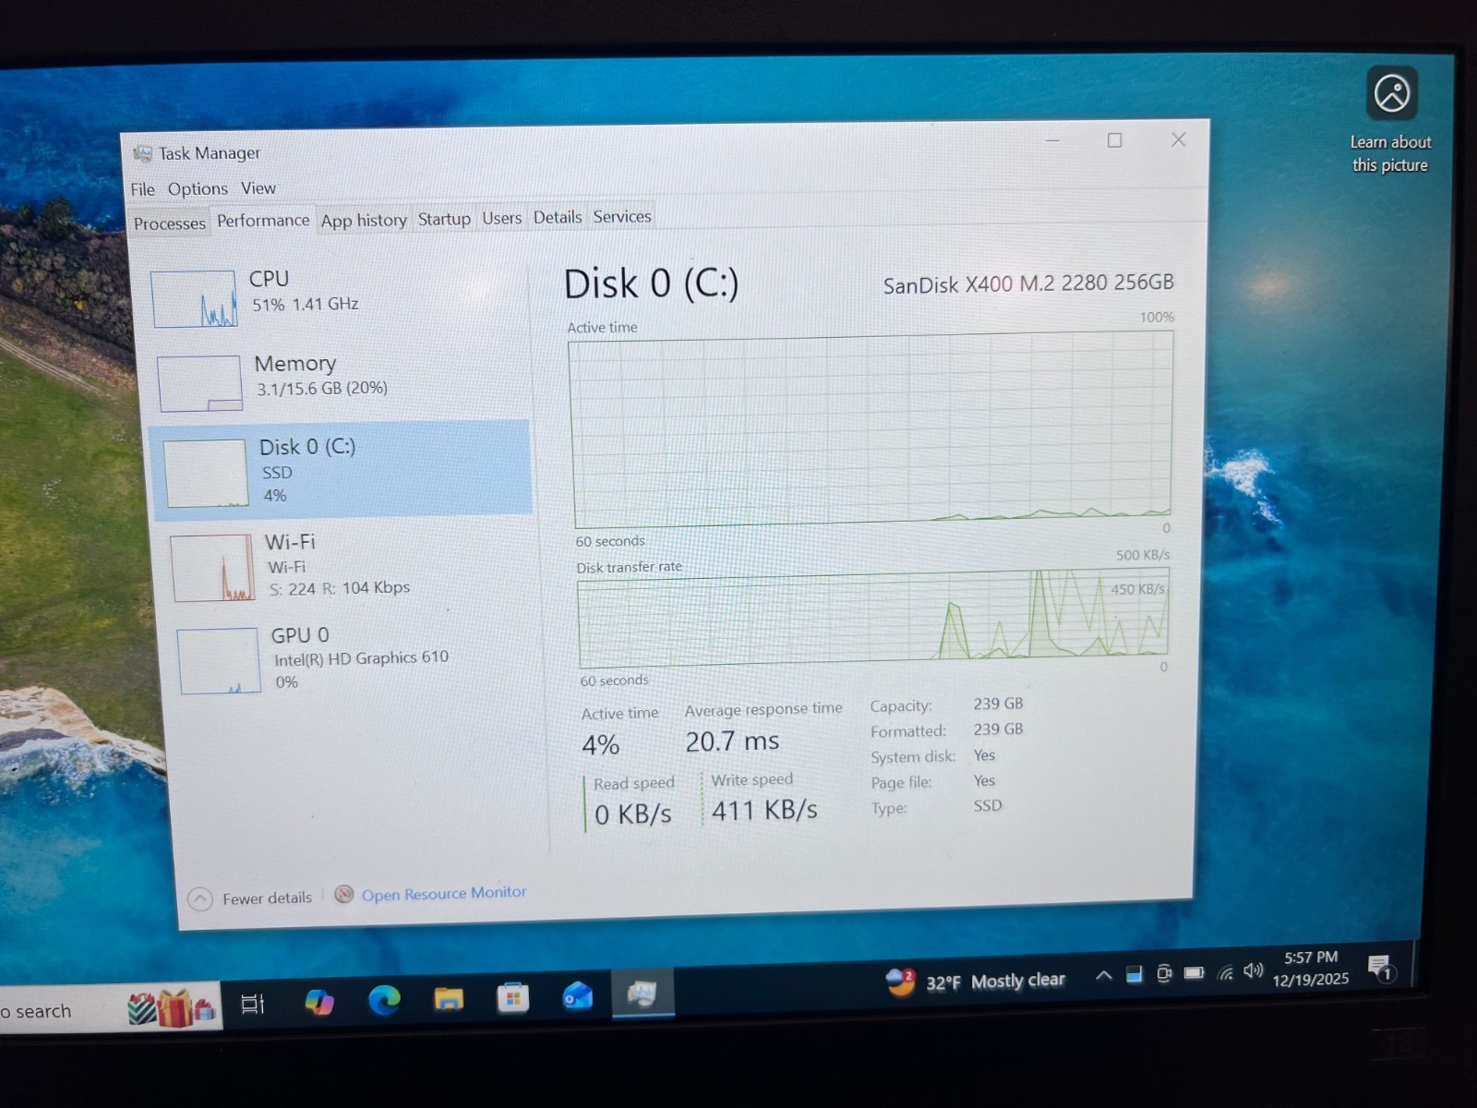Open File Explorer from the taskbar
The height and width of the screenshot is (1108, 1477).
(x=449, y=999)
